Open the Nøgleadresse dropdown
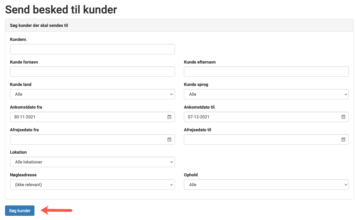 tap(93, 185)
